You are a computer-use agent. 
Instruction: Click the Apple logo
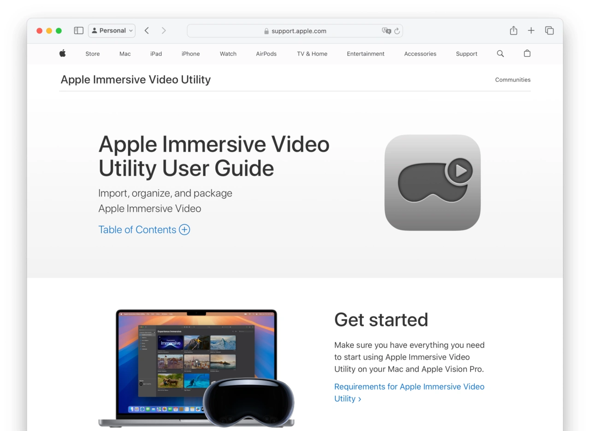point(63,53)
